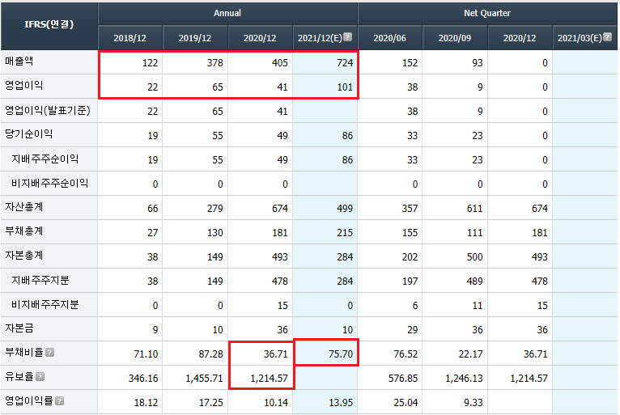Image resolution: width=620 pixels, height=415 pixels.
Task: Select the 영업이익(발표기준) row label
Action: 49,111
